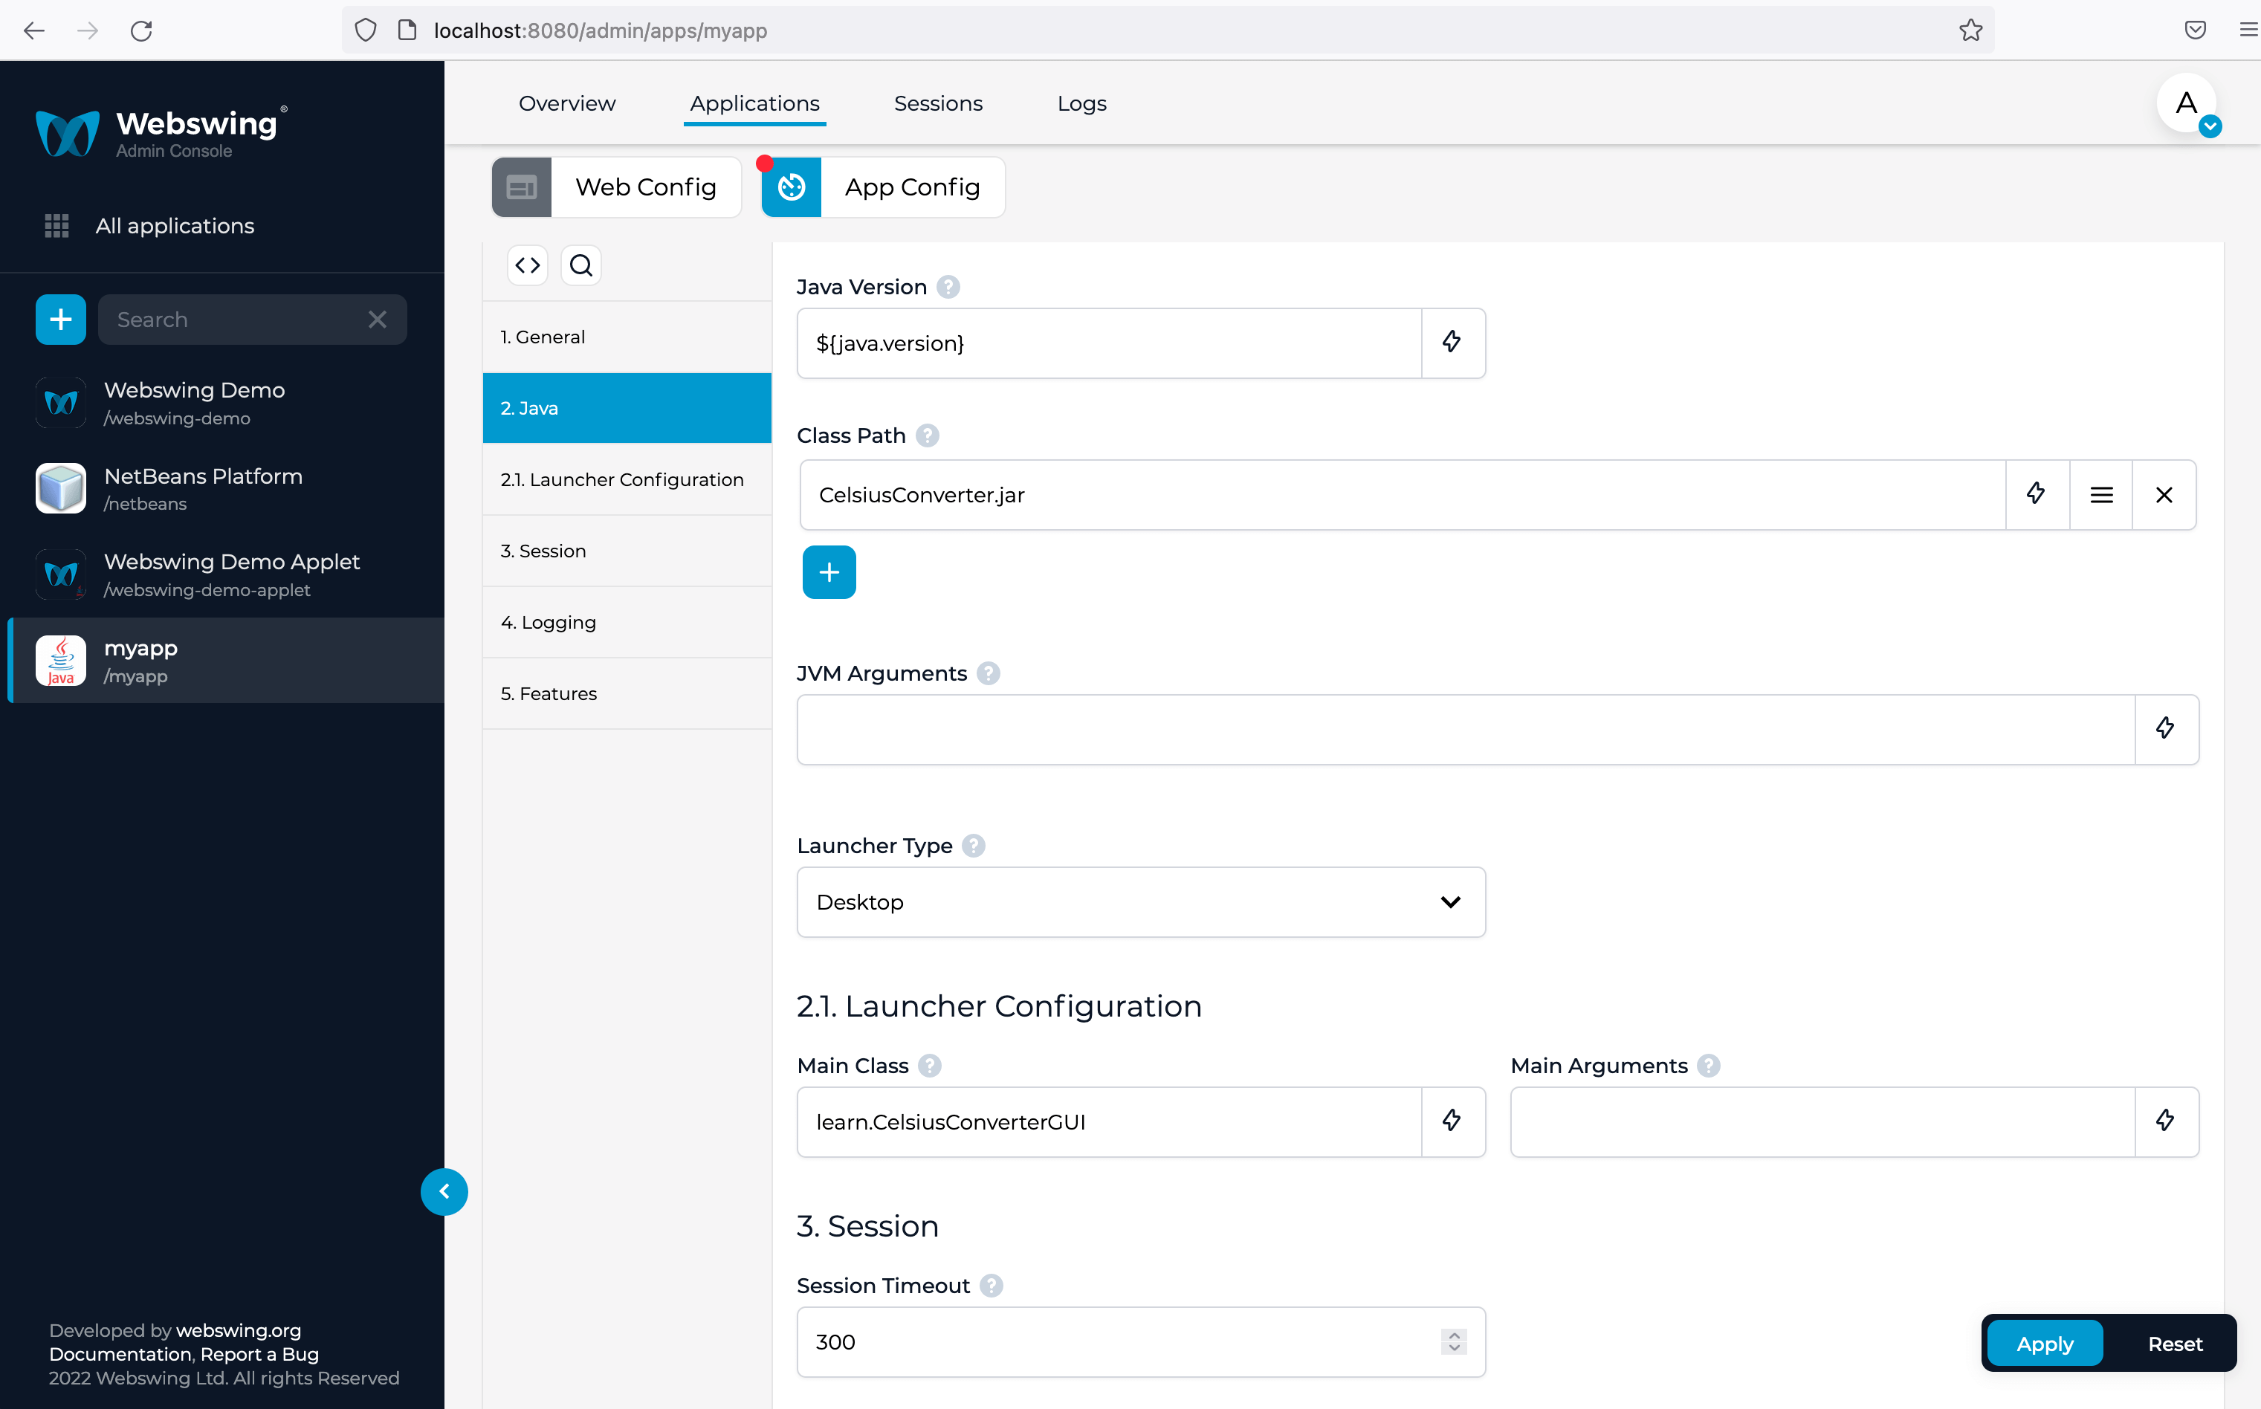The width and height of the screenshot is (2261, 1409).
Task: Click Class Path reorder handle icon
Action: tap(2100, 495)
